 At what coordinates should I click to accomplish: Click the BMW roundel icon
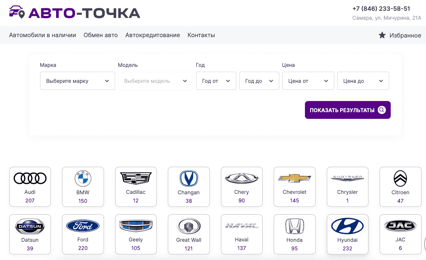coord(83,178)
